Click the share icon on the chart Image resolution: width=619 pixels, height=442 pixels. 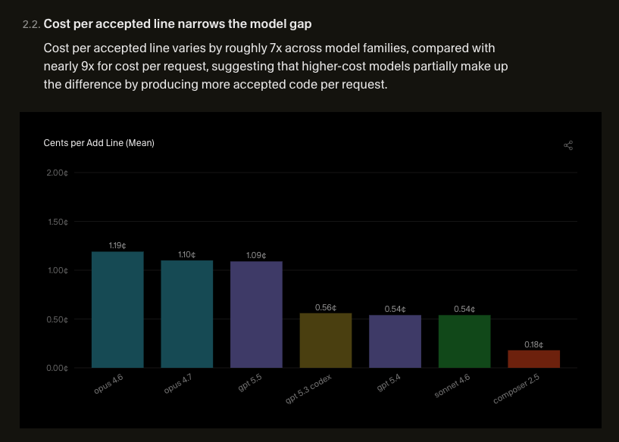tap(568, 145)
